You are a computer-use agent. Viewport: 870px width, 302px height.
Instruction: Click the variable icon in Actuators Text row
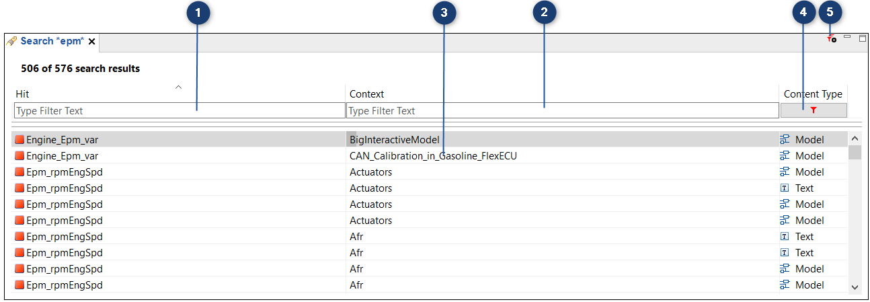point(19,188)
